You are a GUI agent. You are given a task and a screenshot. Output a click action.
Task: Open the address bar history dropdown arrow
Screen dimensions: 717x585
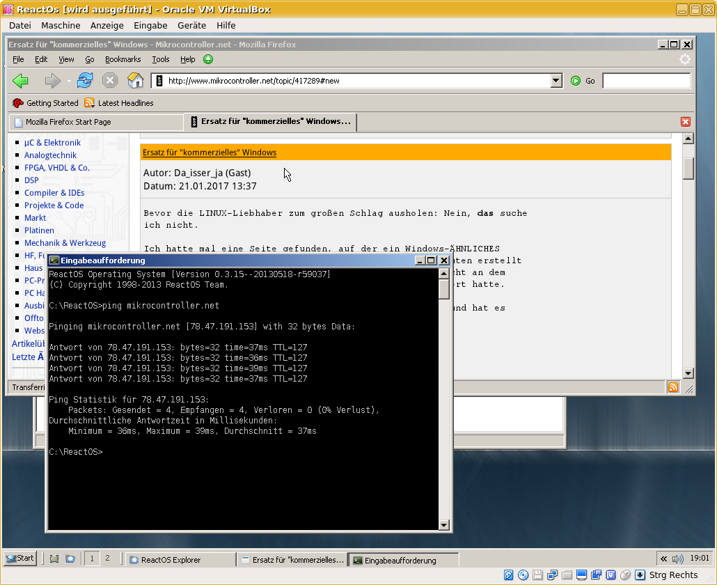556,81
